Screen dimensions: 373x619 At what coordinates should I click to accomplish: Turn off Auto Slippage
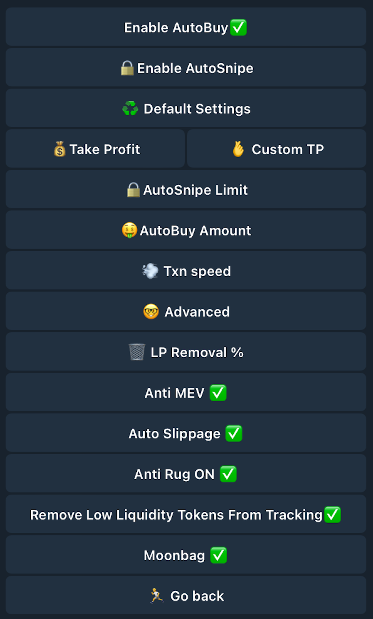(x=234, y=434)
